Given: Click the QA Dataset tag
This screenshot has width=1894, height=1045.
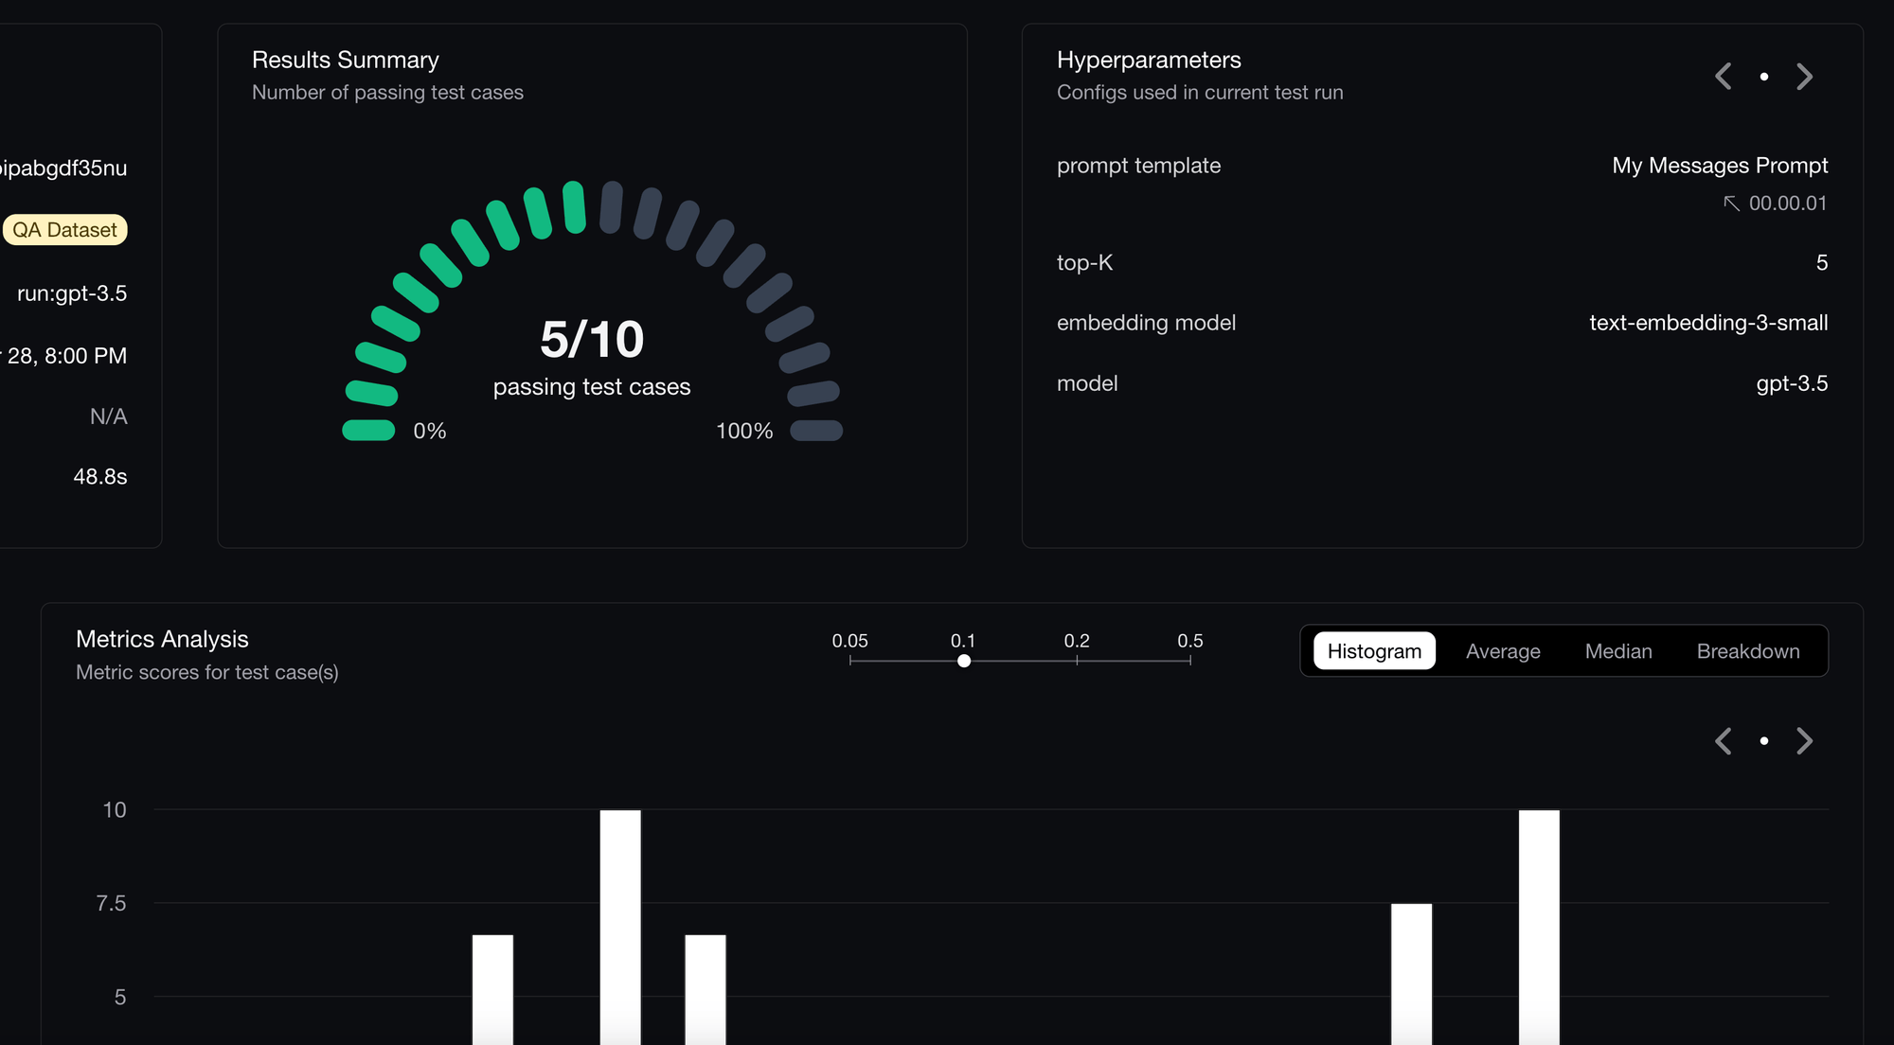Looking at the screenshot, I should point(64,230).
